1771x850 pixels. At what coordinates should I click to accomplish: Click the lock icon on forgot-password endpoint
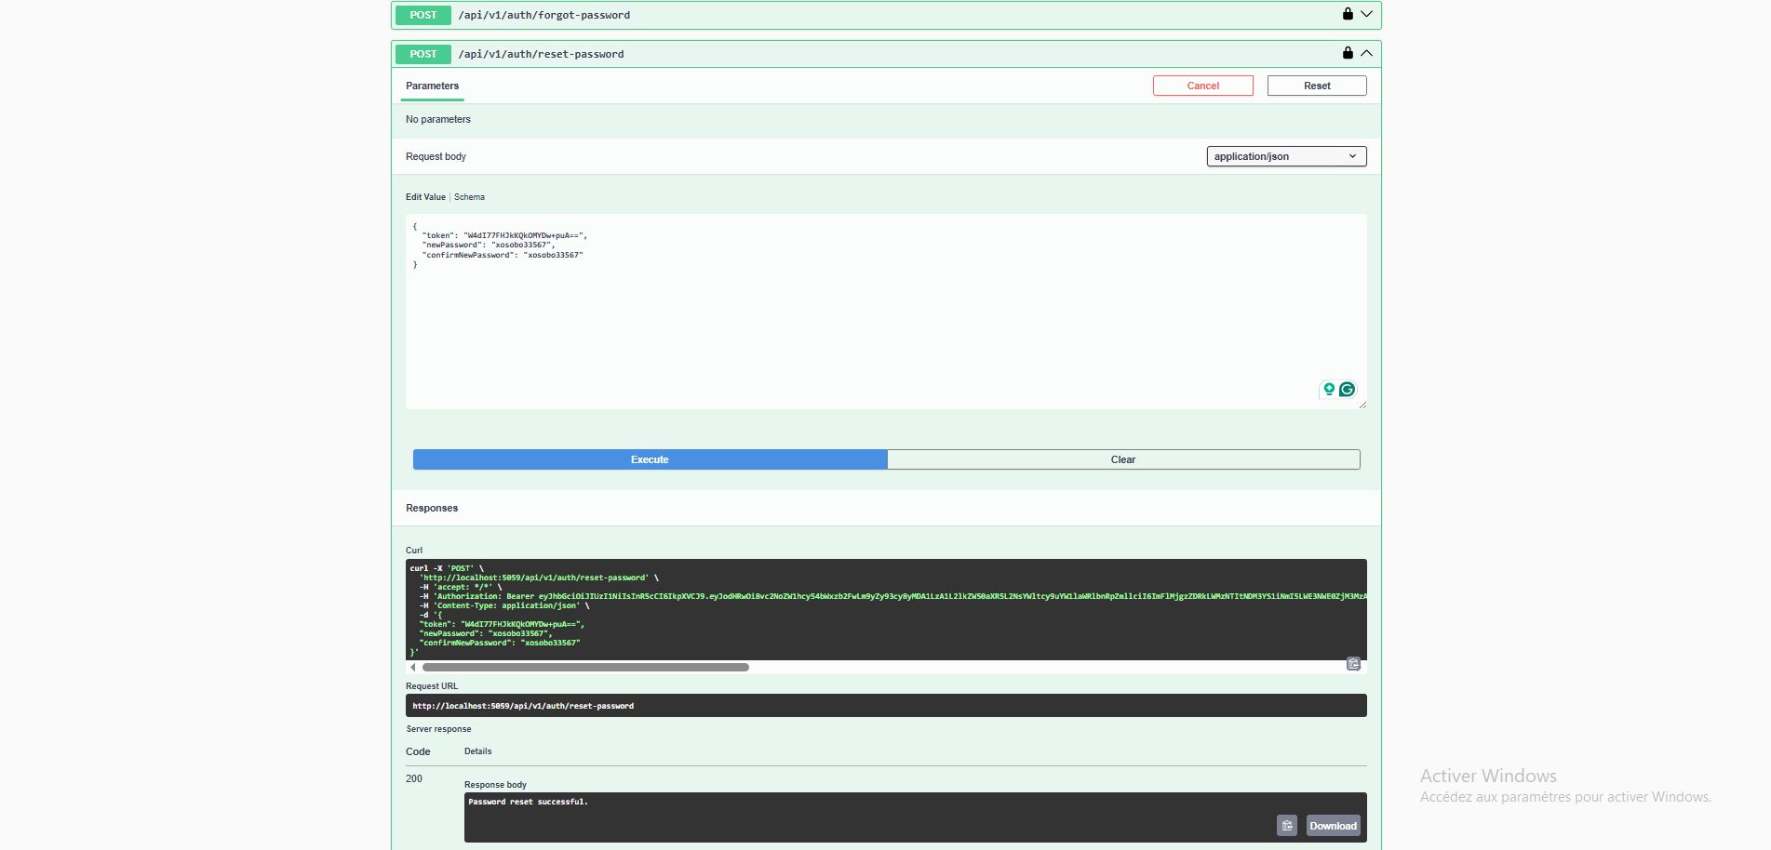coord(1347,14)
